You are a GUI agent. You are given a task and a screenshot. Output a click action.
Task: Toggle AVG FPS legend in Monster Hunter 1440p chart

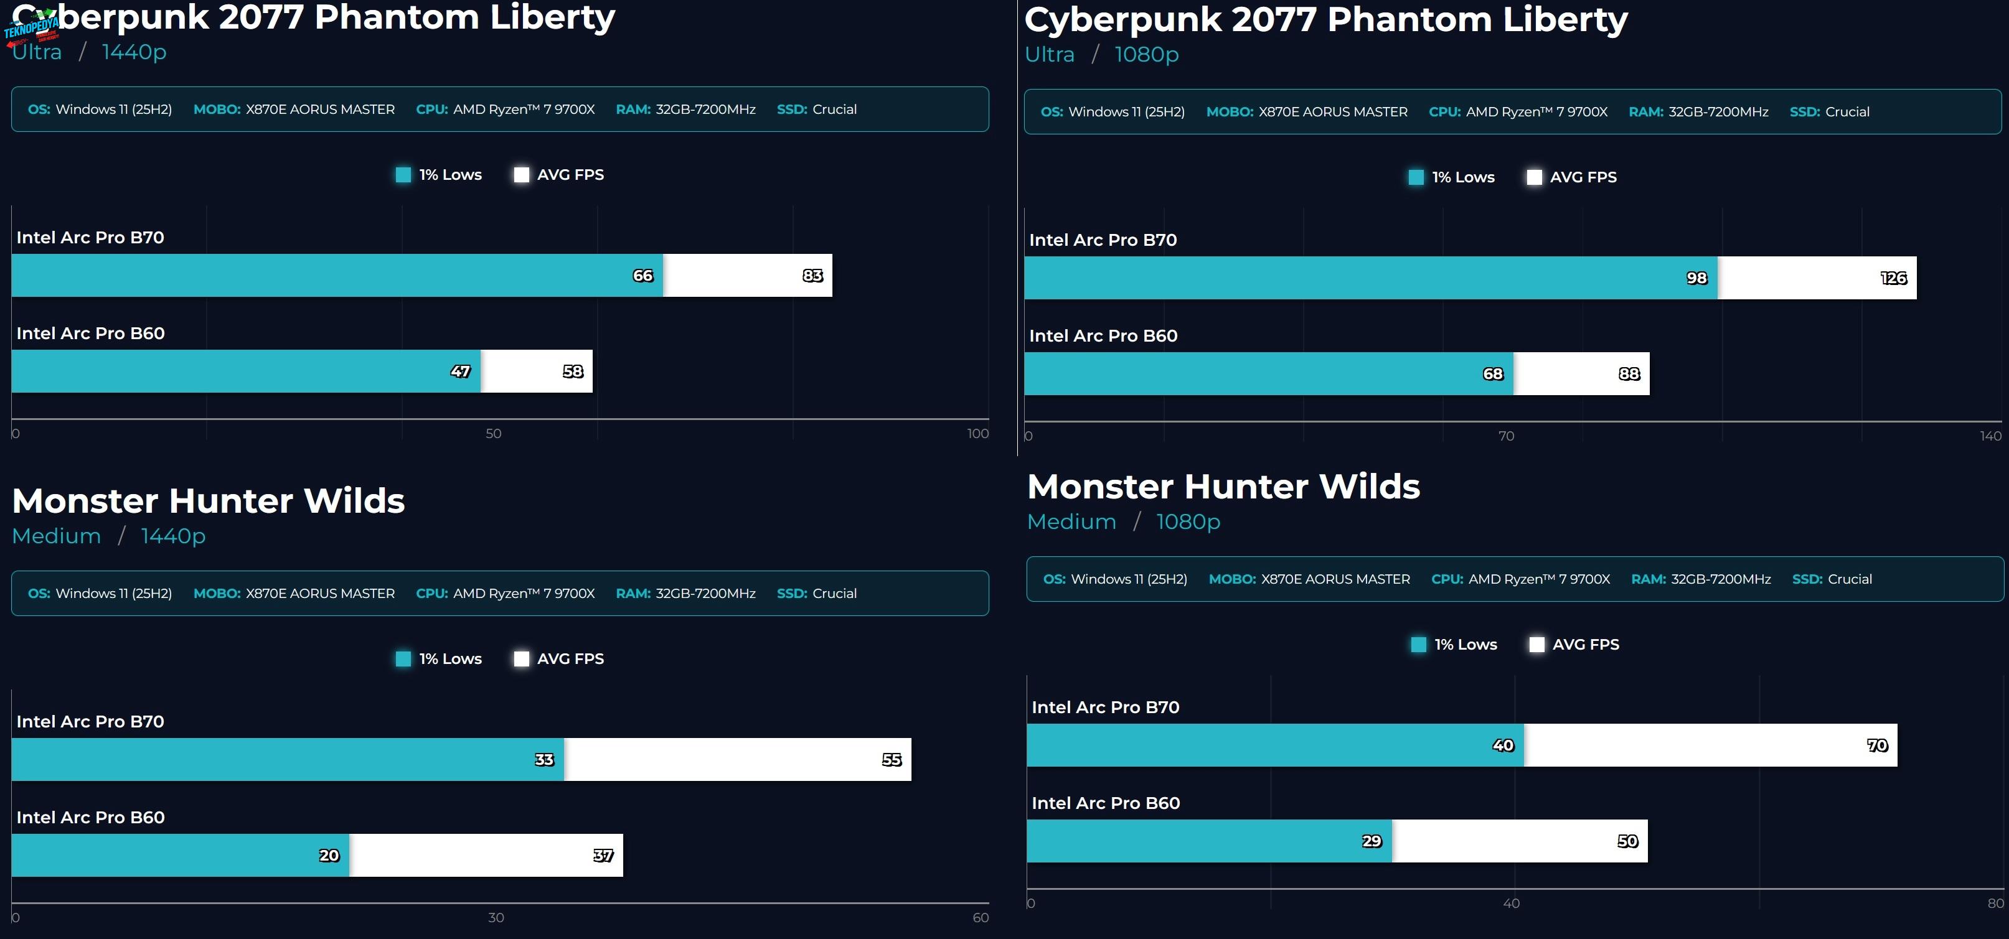coord(558,658)
